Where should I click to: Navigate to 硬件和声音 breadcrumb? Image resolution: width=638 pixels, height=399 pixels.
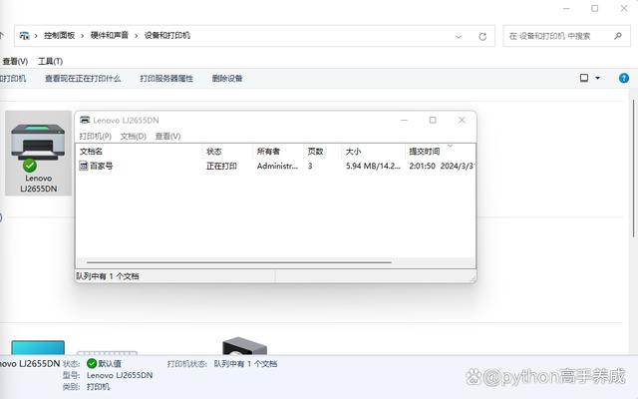coord(110,36)
